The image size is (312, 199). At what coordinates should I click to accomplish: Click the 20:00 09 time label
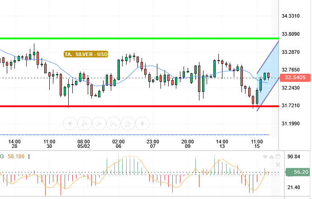188,144
